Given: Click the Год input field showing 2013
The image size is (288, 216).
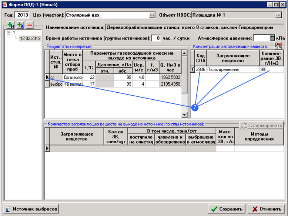Looking at the screenshot, I should click(22, 15).
